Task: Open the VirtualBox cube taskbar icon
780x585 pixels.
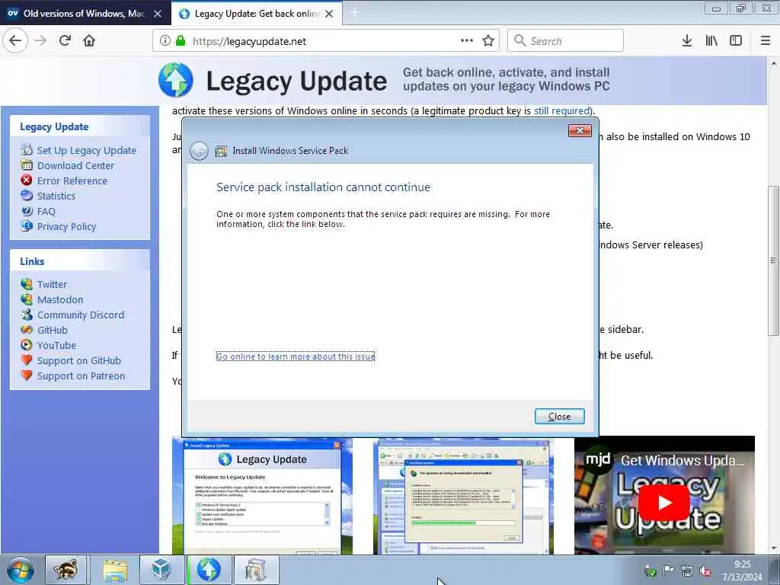Action: pyautogui.click(x=161, y=570)
